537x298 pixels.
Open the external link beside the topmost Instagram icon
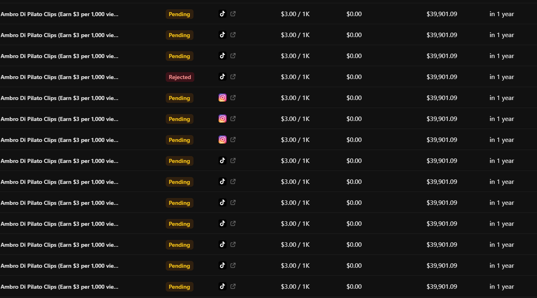point(233,98)
